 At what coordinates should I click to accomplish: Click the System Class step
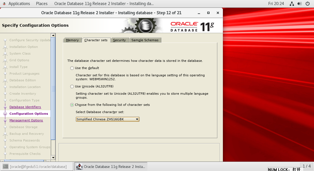tap(20, 53)
